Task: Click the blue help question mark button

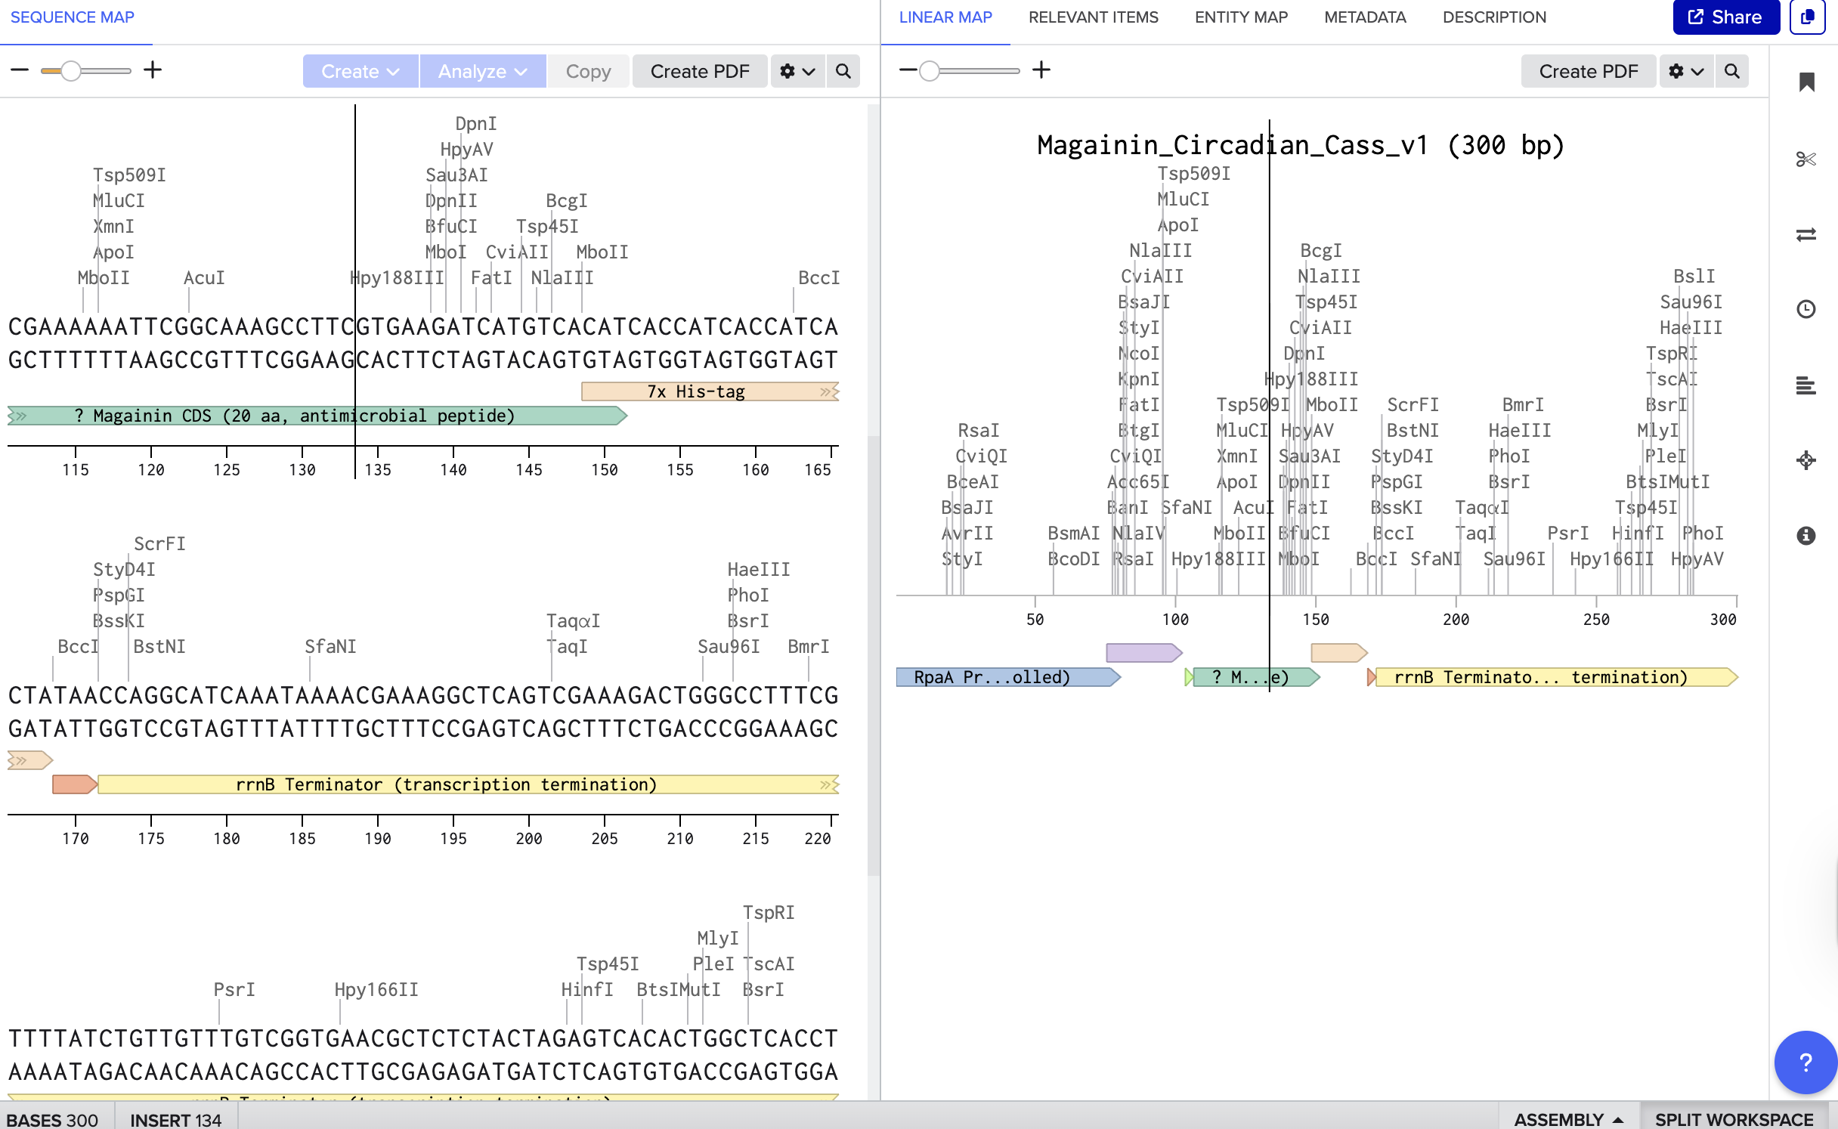Action: pyautogui.click(x=1806, y=1062)
